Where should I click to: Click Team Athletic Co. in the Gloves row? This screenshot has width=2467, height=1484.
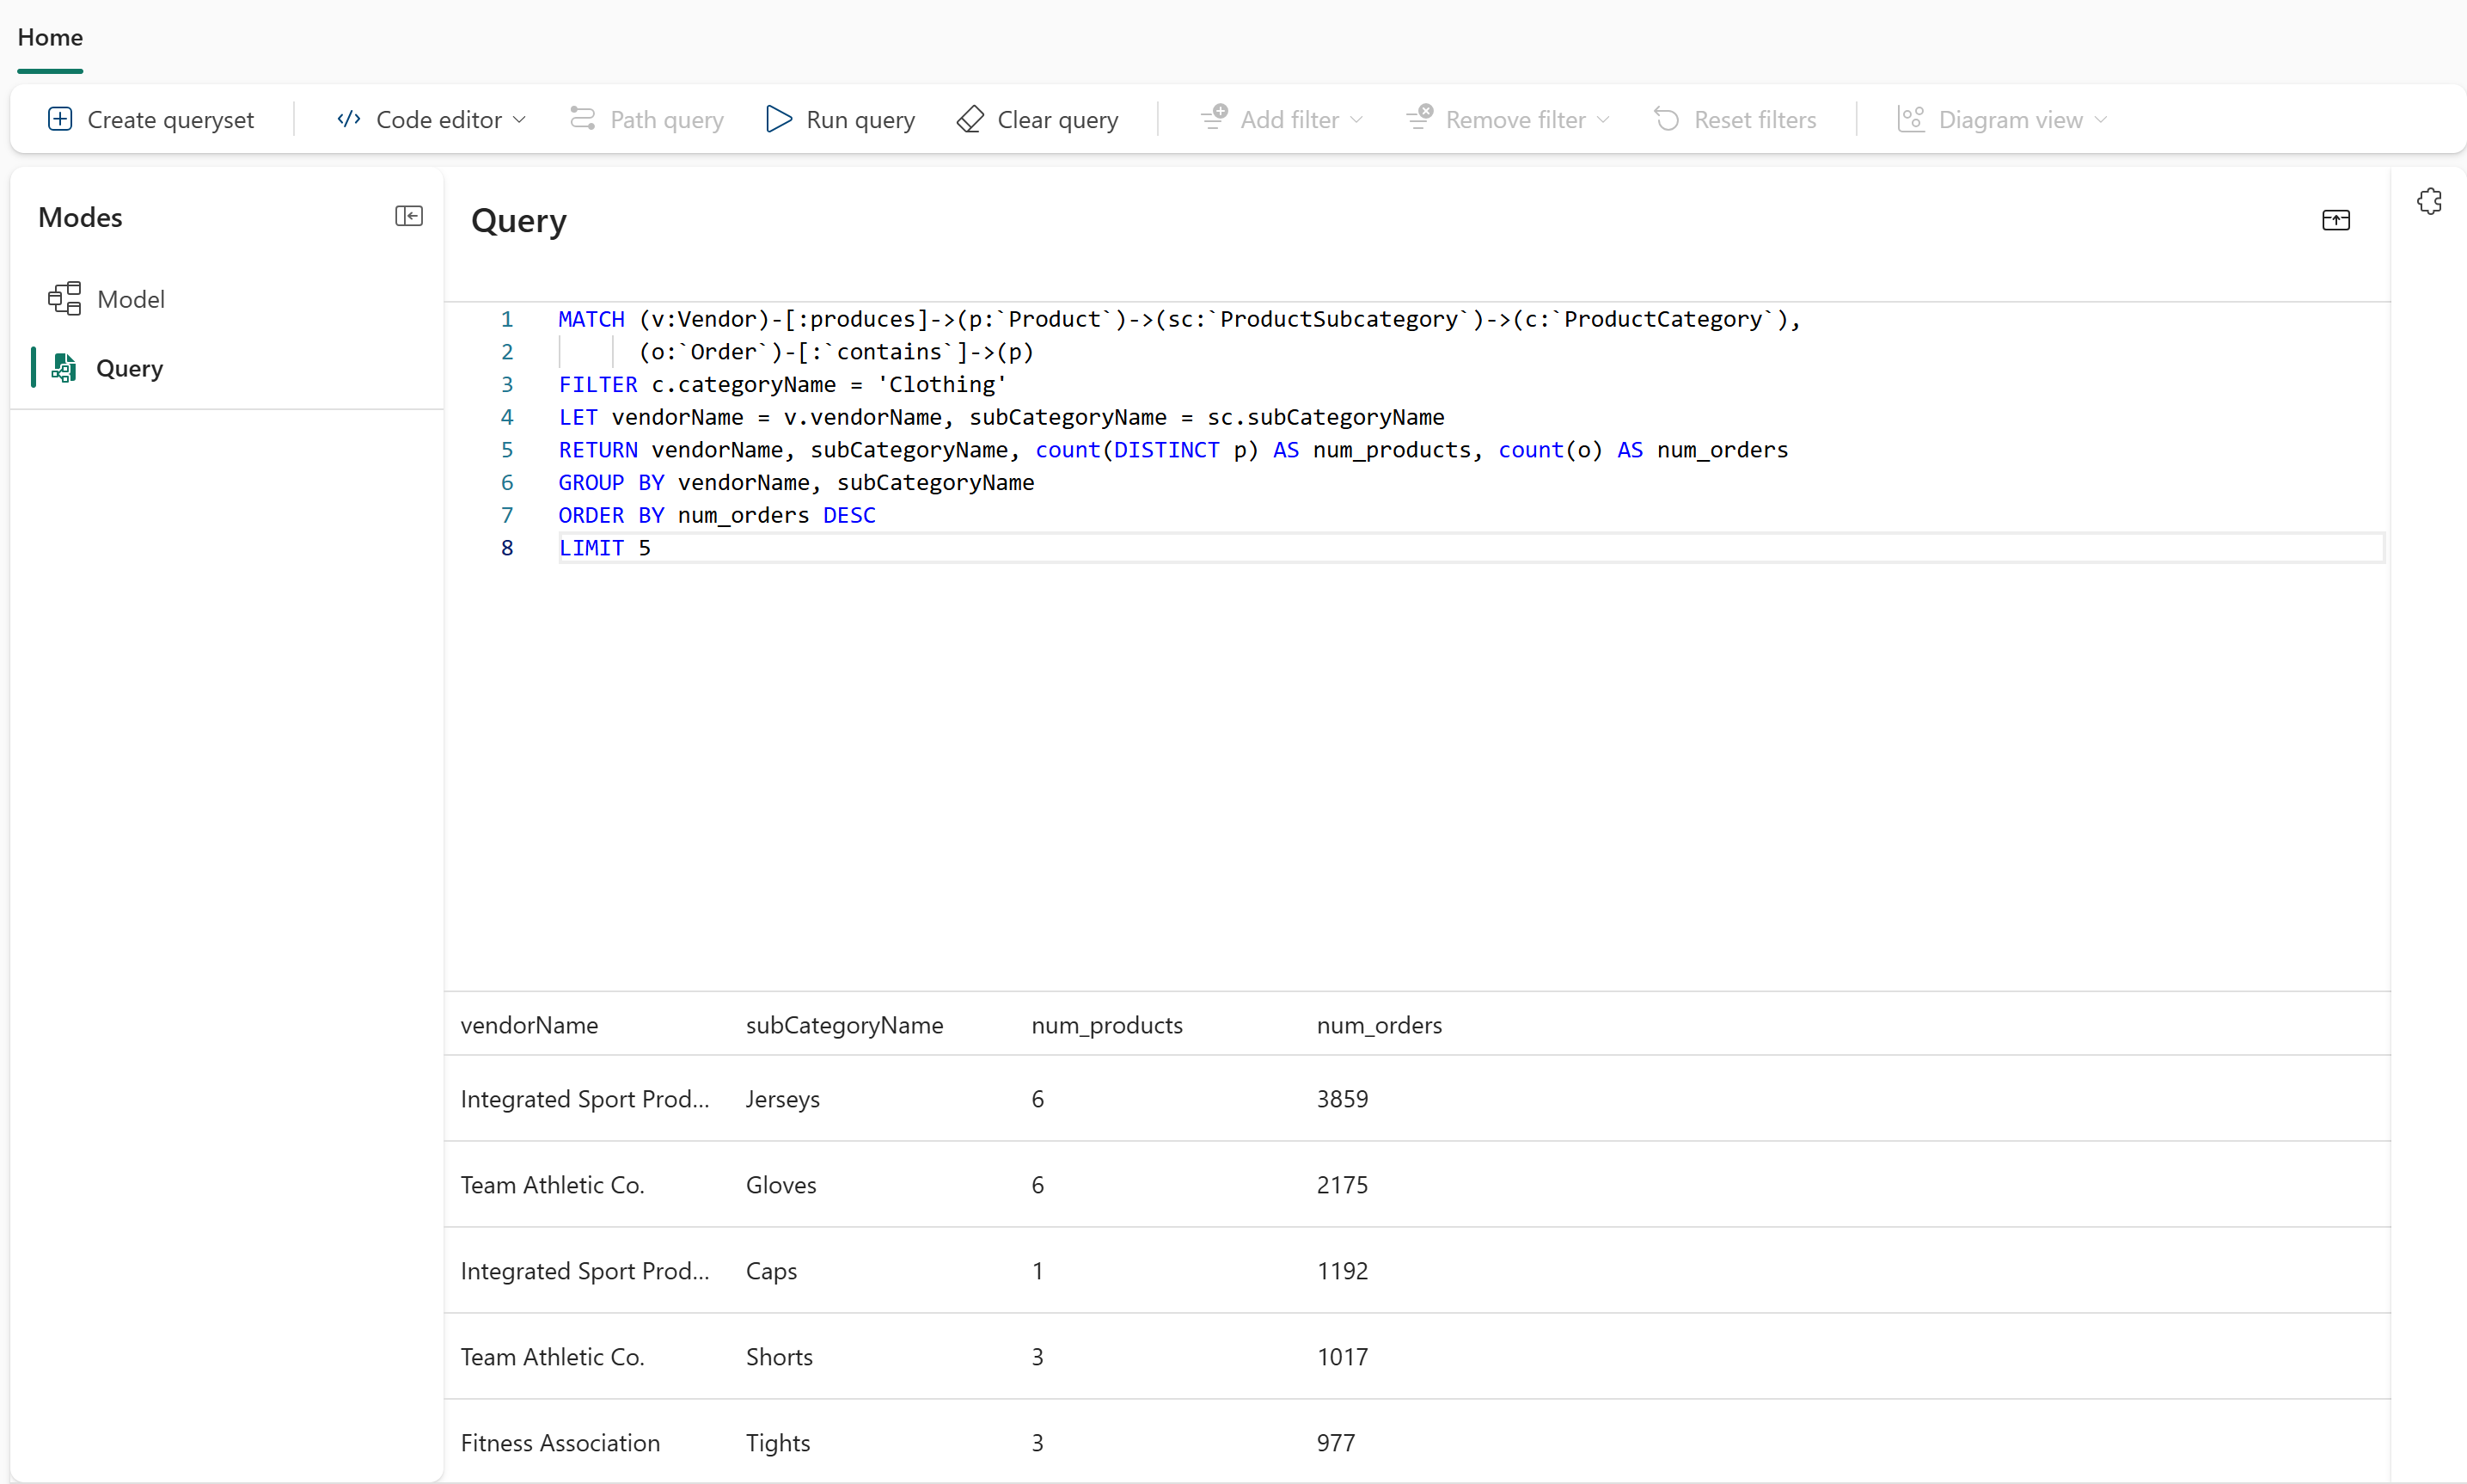point(553,1185)
